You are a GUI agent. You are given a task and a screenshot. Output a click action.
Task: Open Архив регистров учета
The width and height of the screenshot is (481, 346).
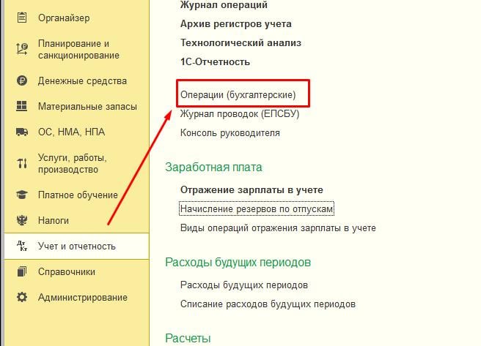[x=235, y=24]
